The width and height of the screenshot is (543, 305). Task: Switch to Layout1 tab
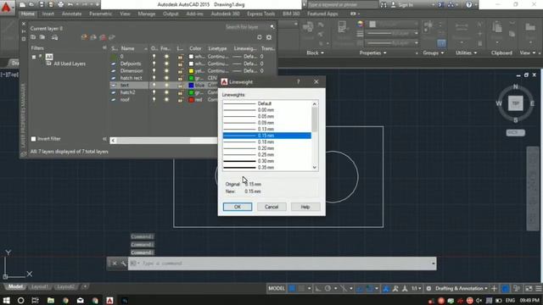(39, 286)
